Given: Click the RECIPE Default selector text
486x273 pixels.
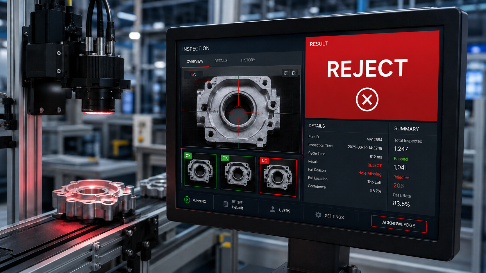Looking at the screenshot, I should 237,205.
